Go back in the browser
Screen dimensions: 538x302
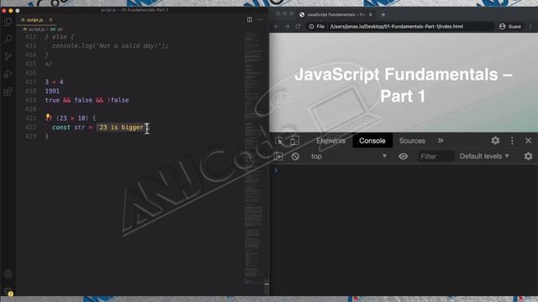(277, 26)
